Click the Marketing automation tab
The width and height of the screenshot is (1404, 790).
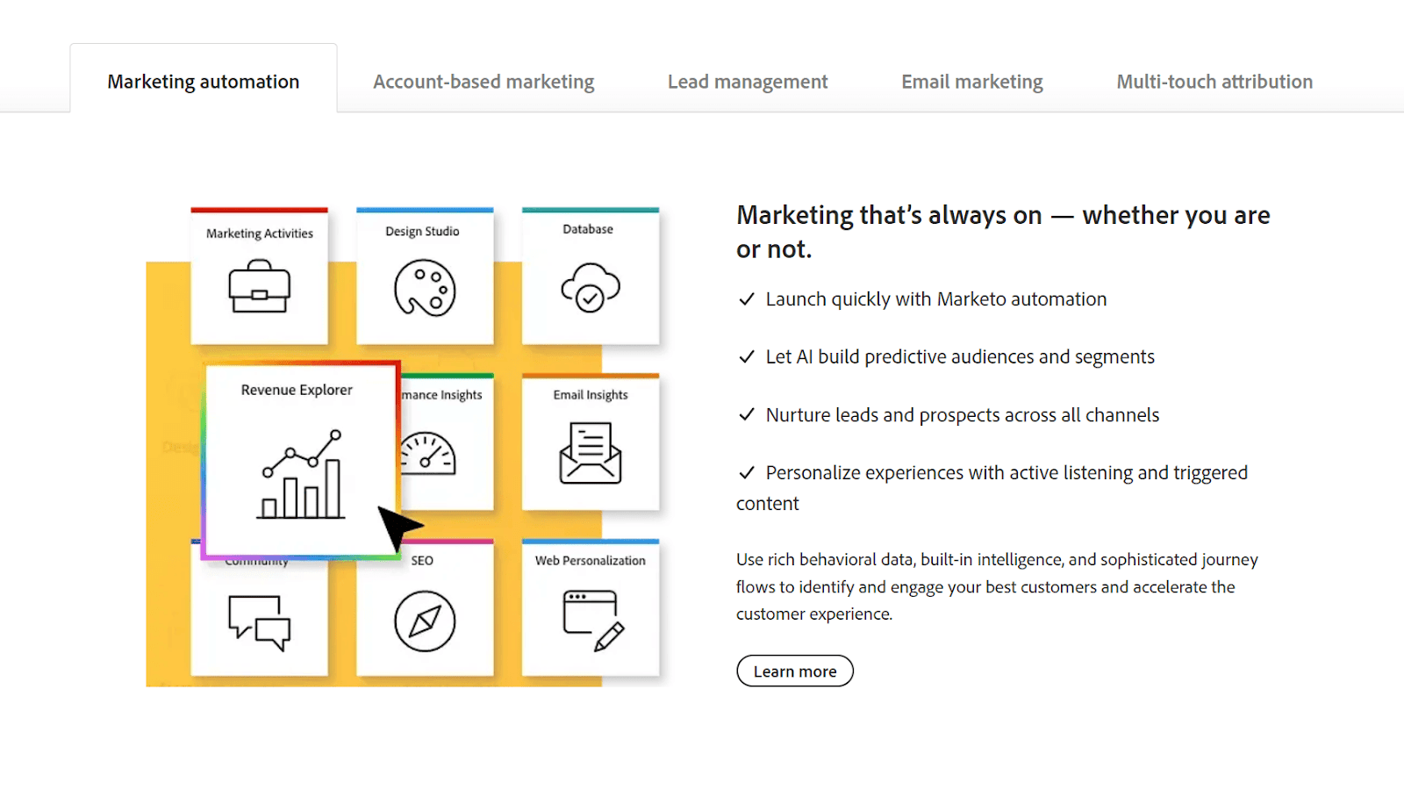coord(203,81)
